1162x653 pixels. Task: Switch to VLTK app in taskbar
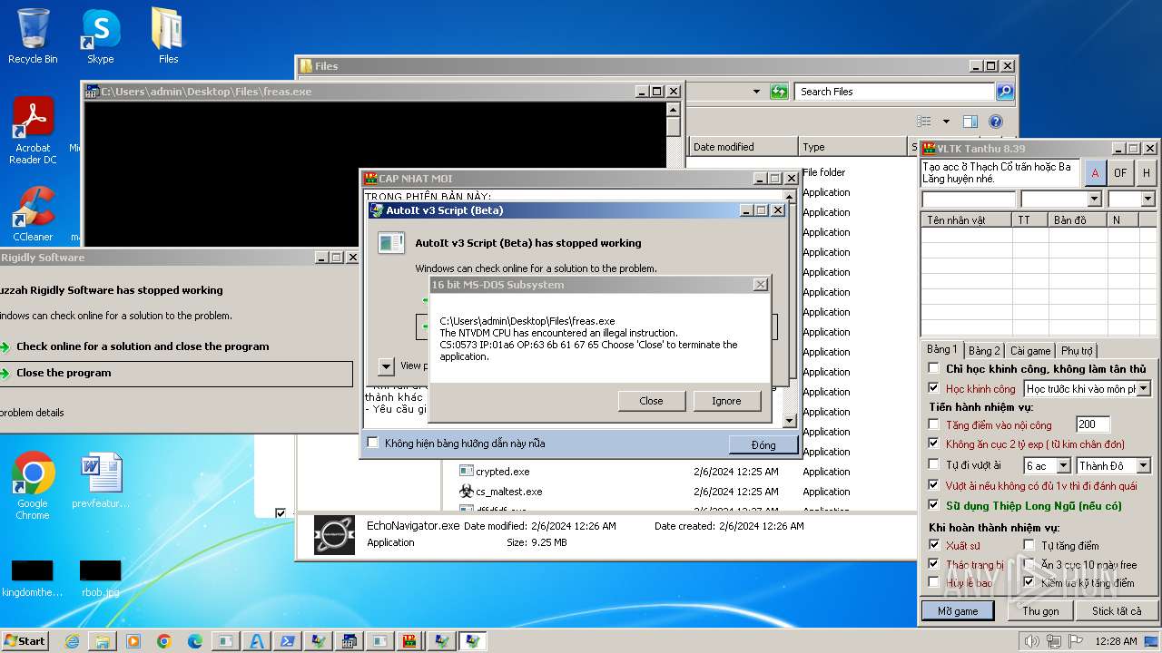(x=409, y=641)
